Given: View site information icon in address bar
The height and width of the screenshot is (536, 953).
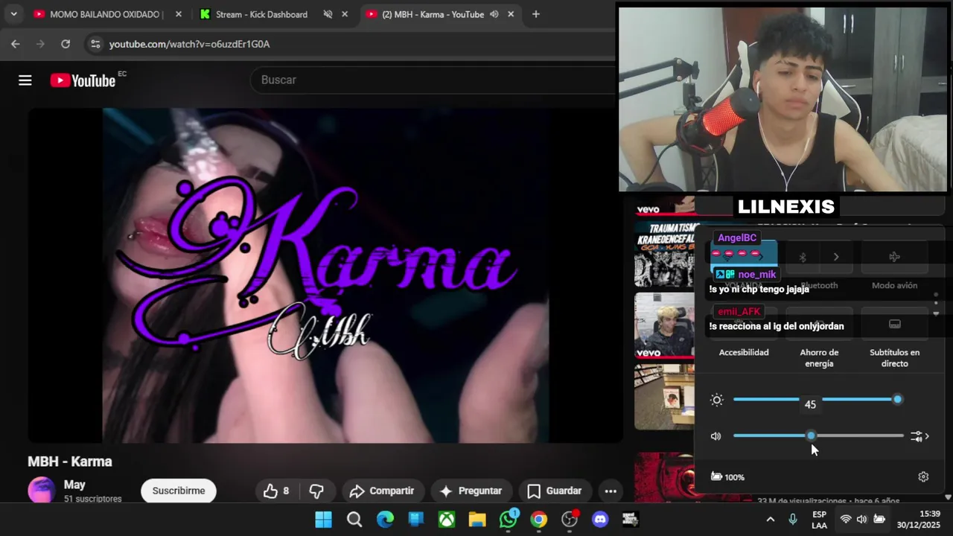Looking at the screenshot, I should click(95, 44).
